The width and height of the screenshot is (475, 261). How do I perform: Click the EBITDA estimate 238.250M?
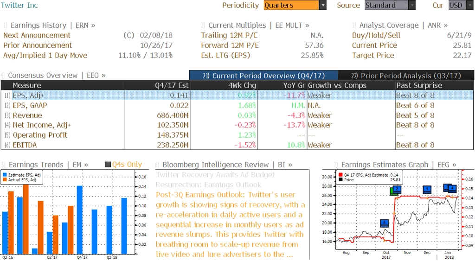click(173, 145)
